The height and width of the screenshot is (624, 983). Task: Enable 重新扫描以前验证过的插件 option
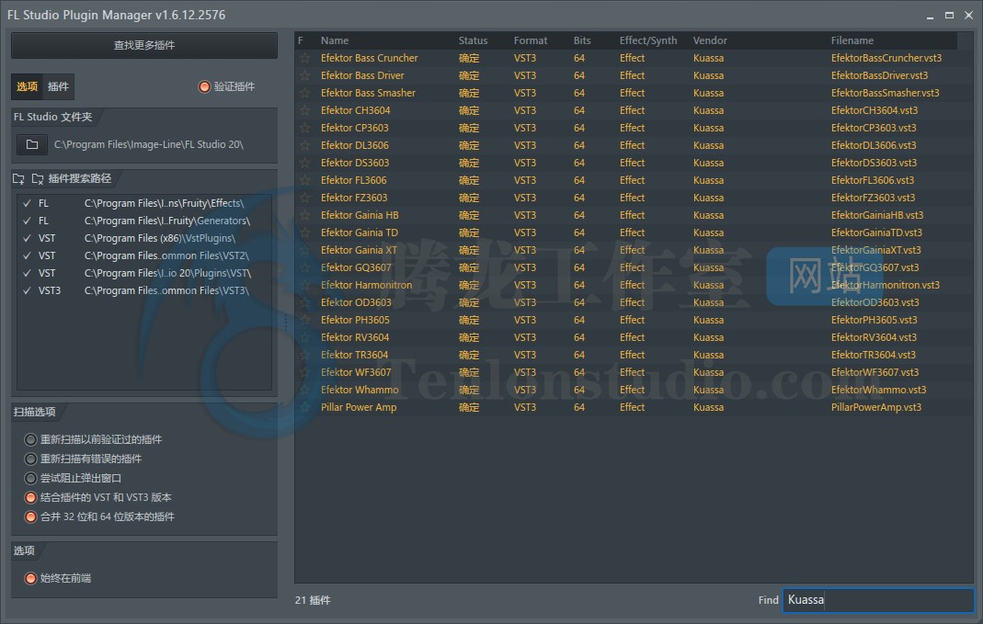click(30, 439)
